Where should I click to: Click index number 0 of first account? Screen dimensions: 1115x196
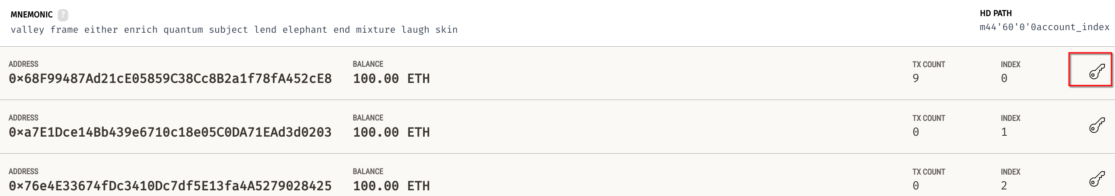pos(1004,79)
